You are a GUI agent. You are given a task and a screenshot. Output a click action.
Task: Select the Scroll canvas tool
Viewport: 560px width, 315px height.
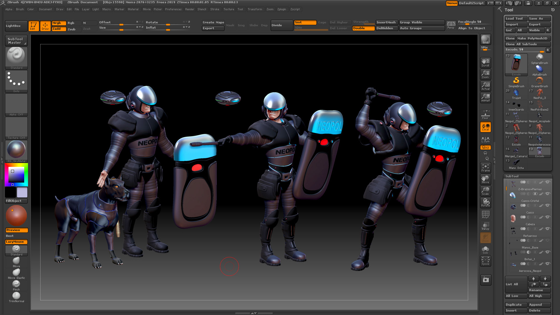click(x=485, y=62)
